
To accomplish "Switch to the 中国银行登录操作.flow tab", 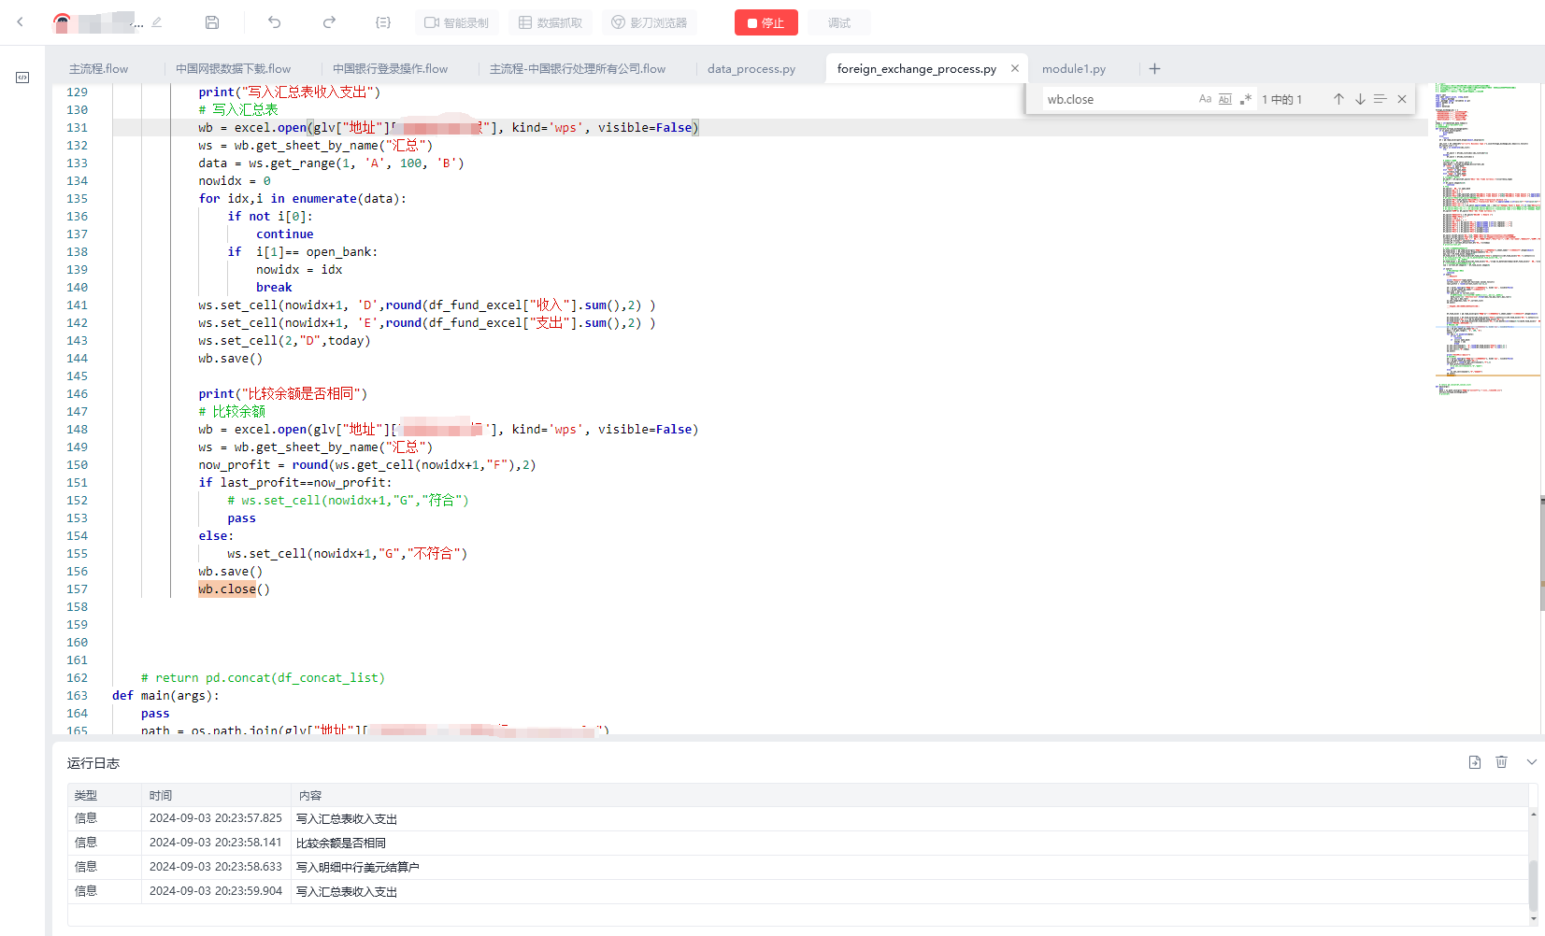I will pyautogui.click(x=390, y=69).
